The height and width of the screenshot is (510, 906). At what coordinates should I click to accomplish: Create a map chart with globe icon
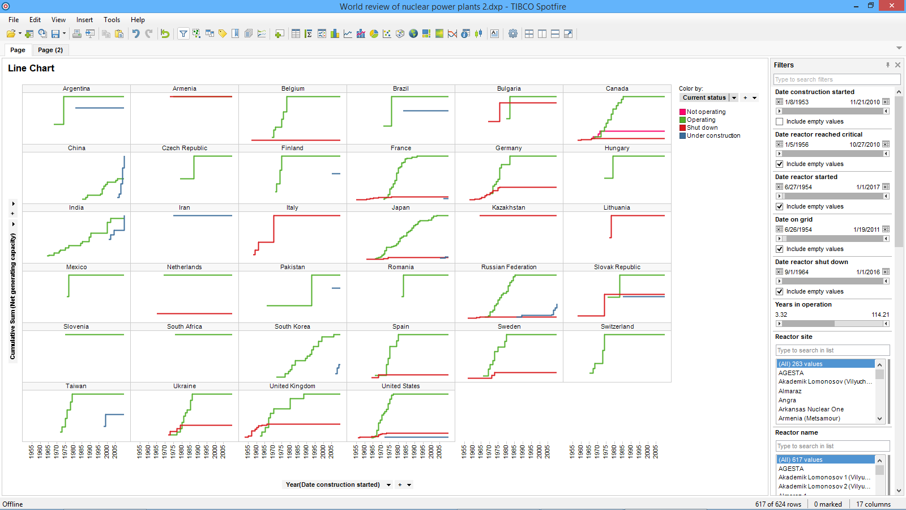tap(413, 34)
